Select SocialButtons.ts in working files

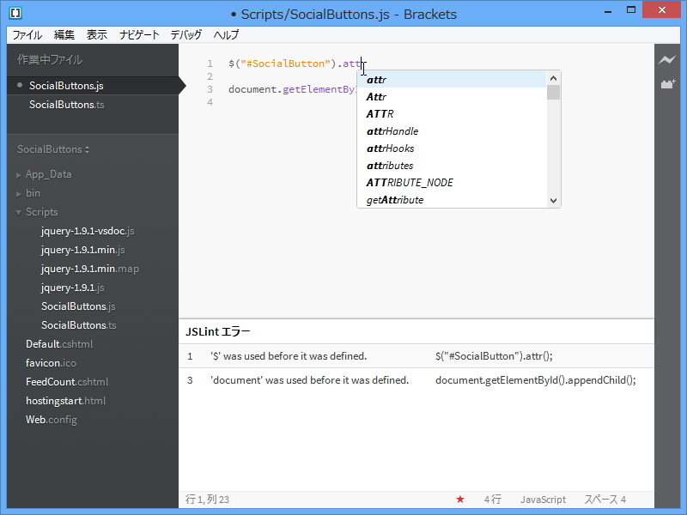coord(93,105)
